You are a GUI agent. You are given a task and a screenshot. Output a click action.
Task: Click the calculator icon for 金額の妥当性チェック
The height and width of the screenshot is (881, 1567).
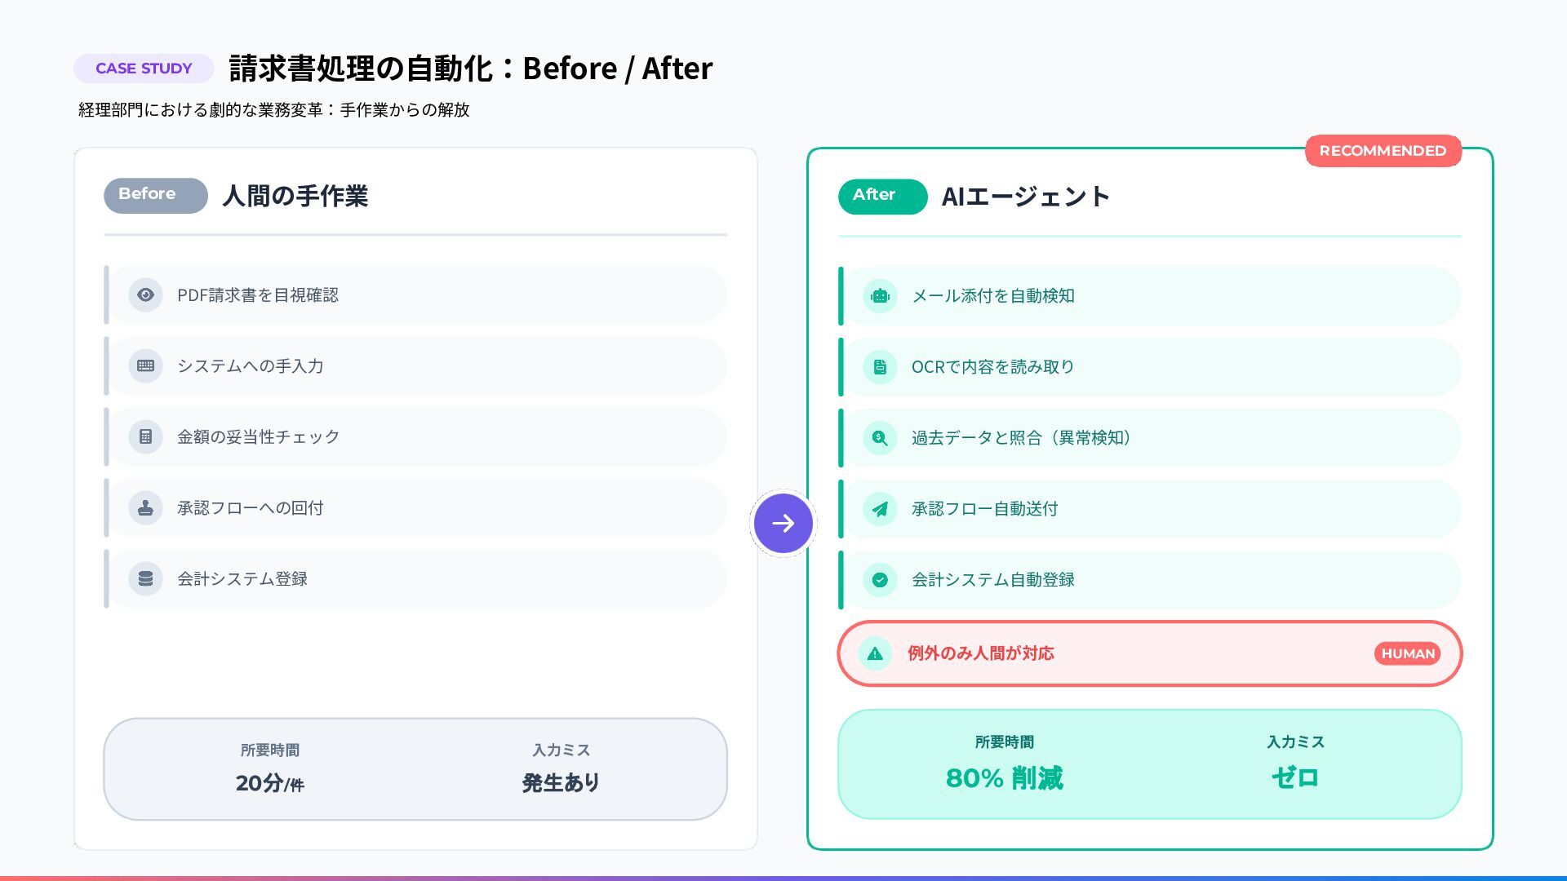click(145, 437)
